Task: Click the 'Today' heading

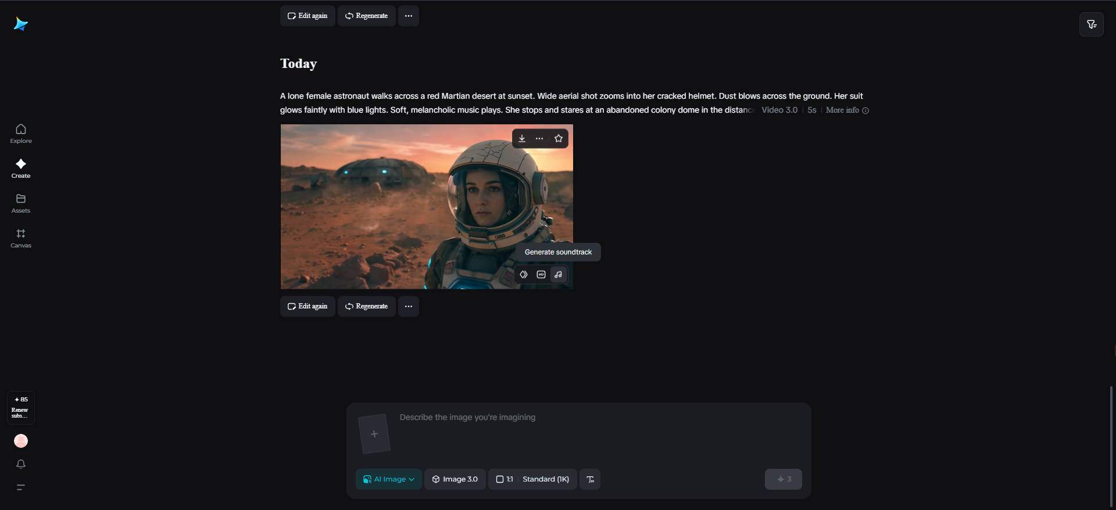Action: pyautogui.click(x=299, y=63)
